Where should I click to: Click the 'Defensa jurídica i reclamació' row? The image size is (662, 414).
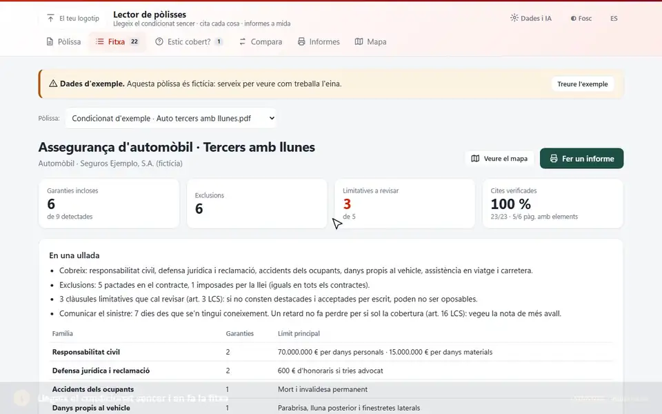click(331, 371)
